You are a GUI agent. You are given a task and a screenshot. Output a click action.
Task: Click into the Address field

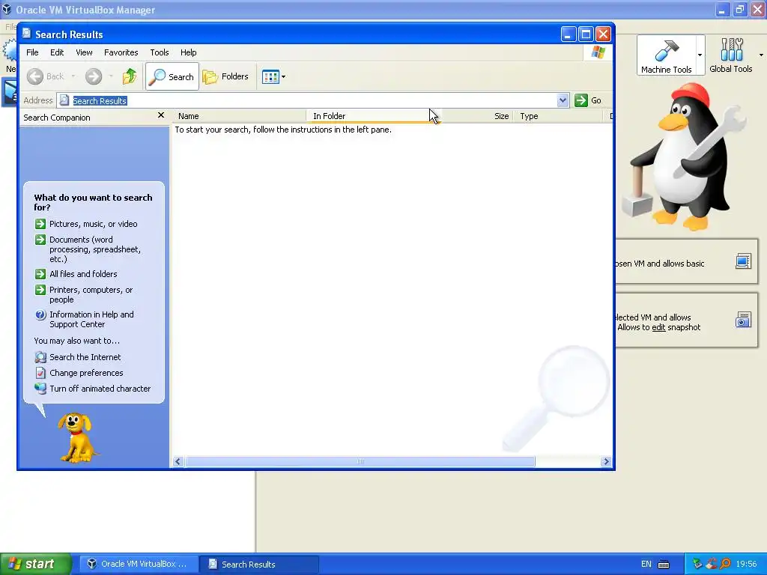[313, 100]
